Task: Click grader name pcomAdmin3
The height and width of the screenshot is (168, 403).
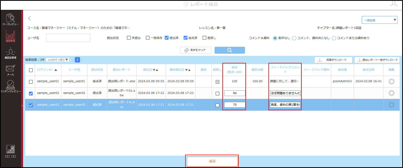Action: click(x=342, y=81)
